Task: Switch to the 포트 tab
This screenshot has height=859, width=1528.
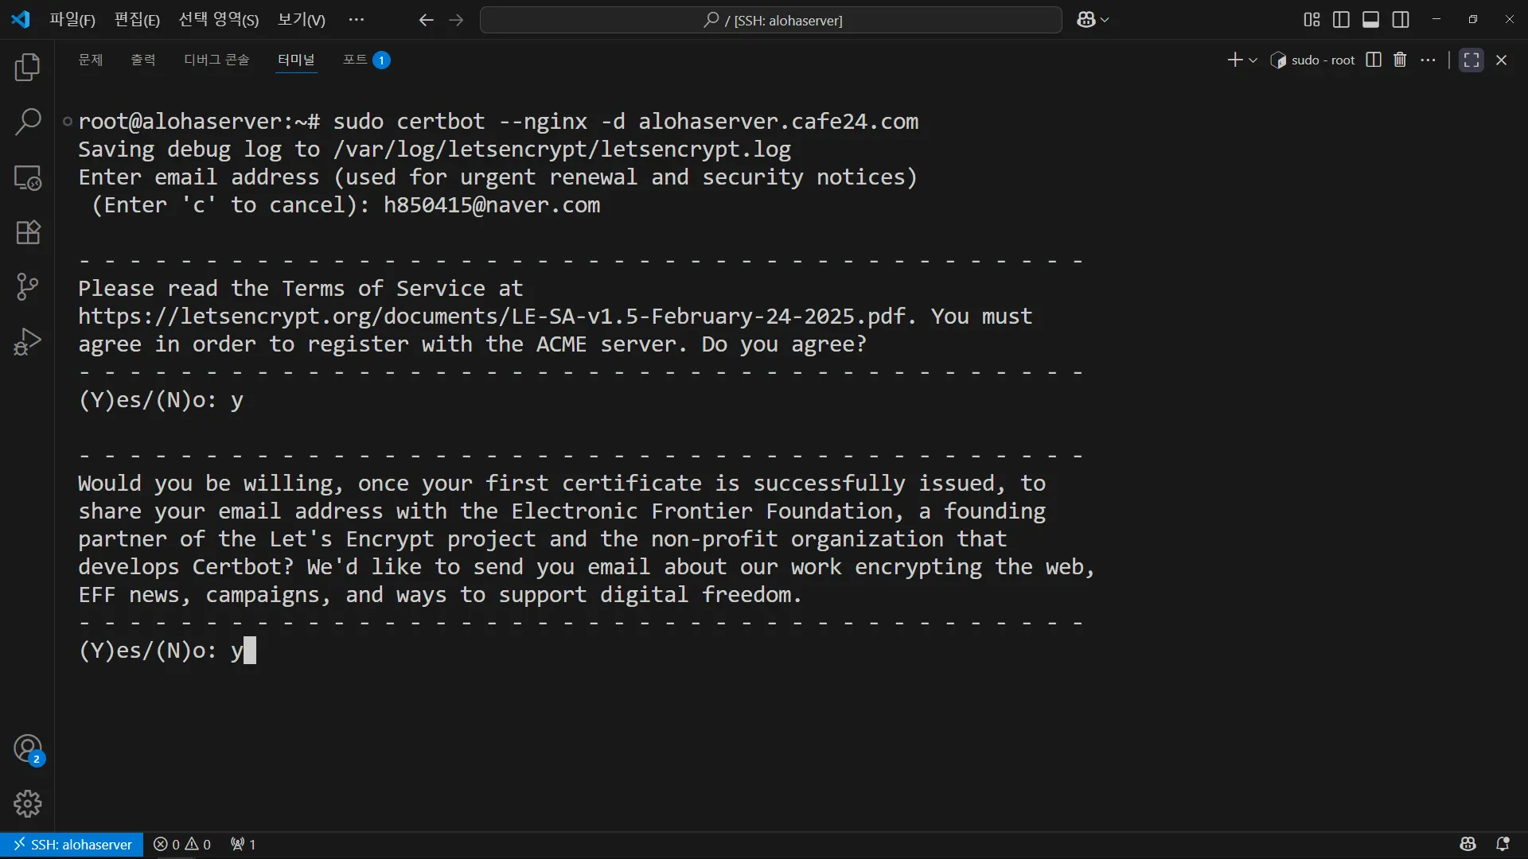Action: pos(355,60)
